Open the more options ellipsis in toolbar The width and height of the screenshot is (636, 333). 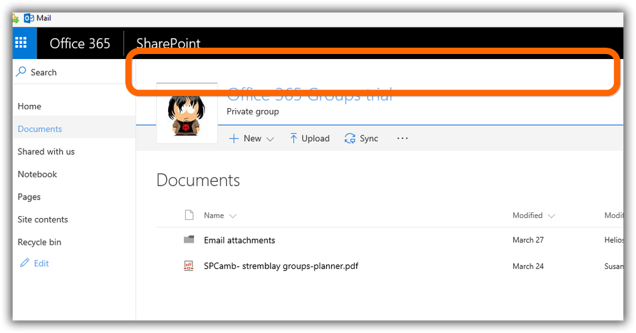(402, 138)
